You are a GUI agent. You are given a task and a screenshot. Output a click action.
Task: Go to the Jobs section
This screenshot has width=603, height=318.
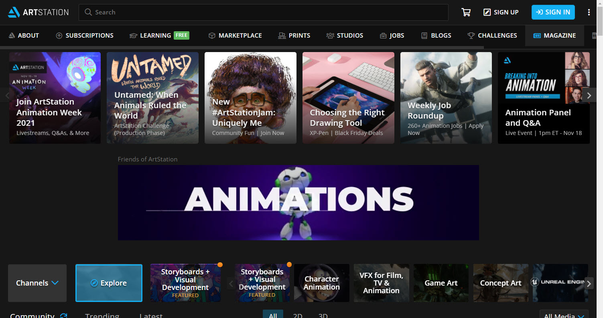tap(392, 36)
